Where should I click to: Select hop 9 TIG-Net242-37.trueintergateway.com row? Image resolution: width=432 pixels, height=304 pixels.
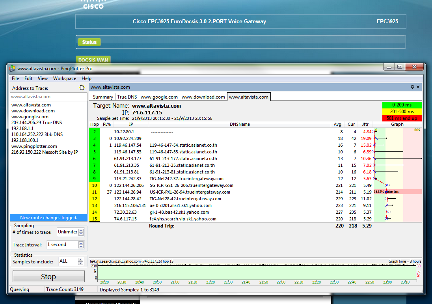[x=255, y=179]
